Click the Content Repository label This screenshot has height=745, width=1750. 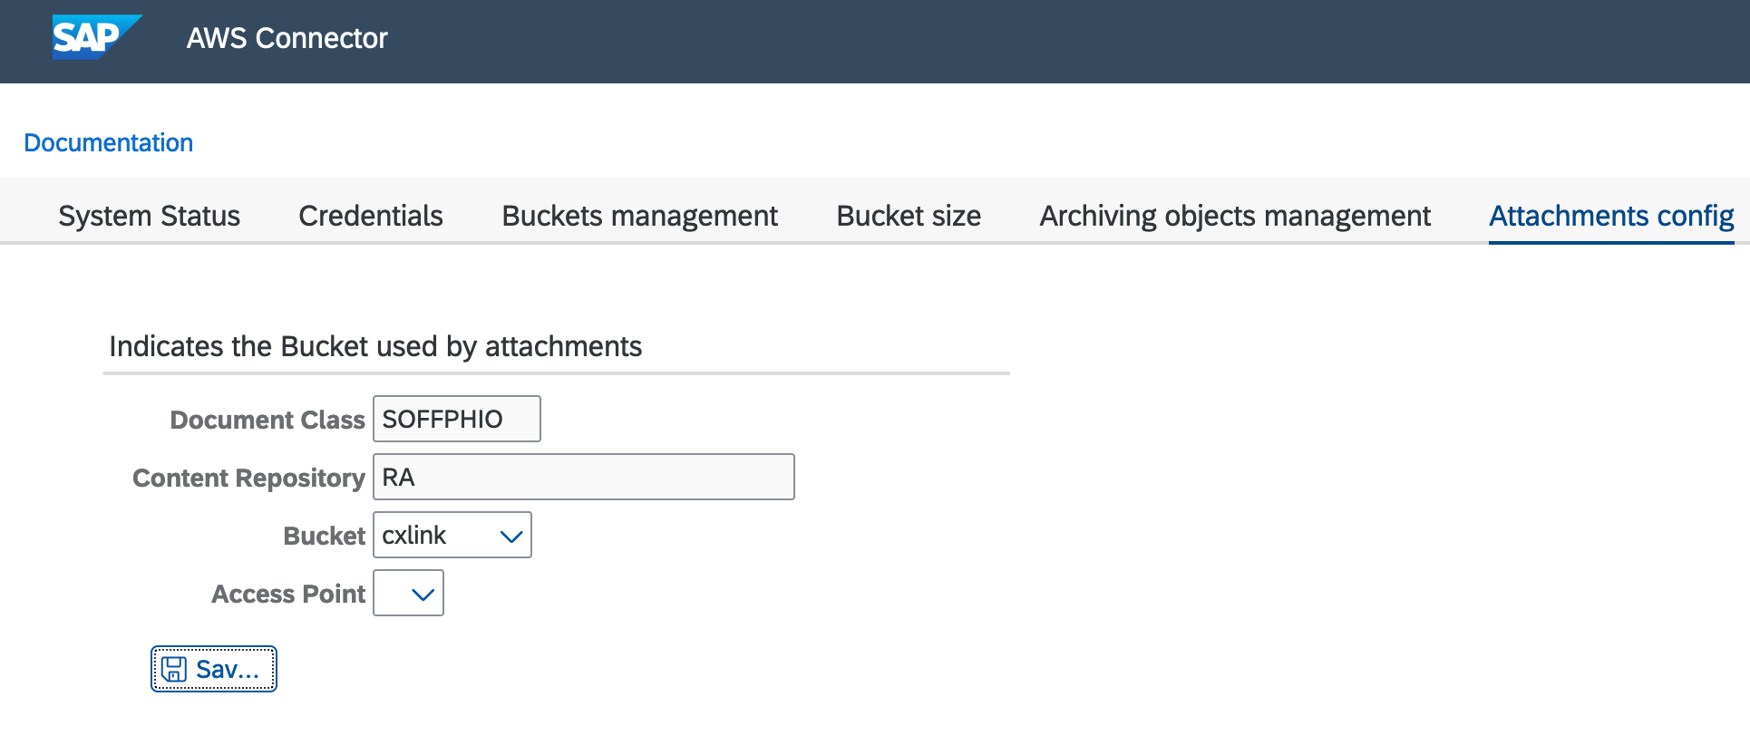(248, 478)
